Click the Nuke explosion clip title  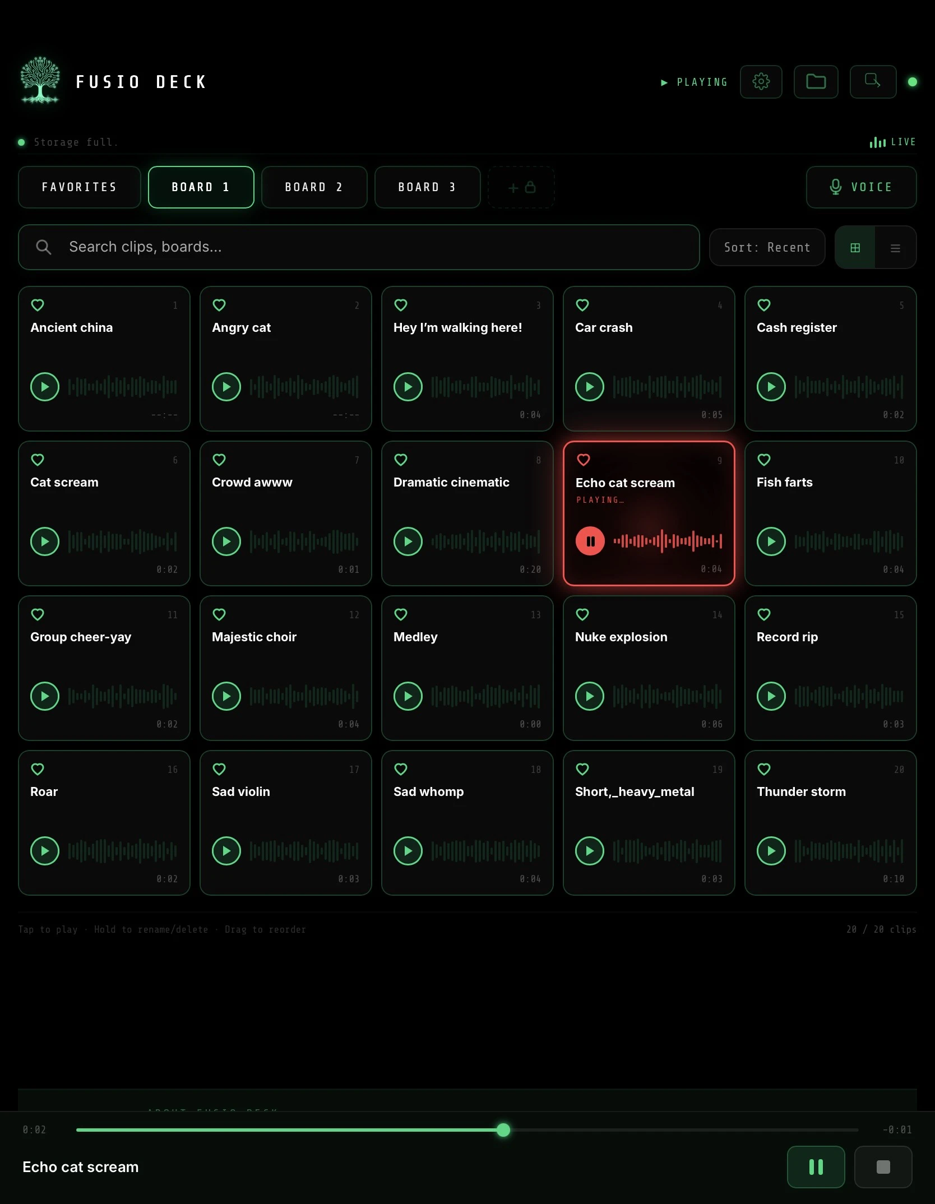pos(621,637)
